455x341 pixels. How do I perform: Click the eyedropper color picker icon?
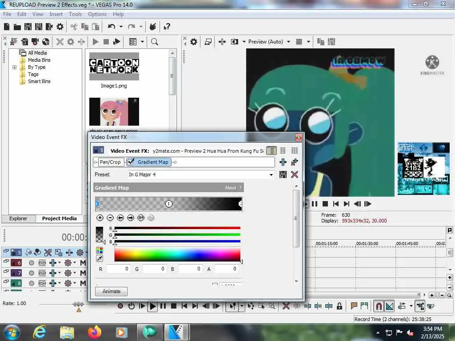(x=99, y=258)
